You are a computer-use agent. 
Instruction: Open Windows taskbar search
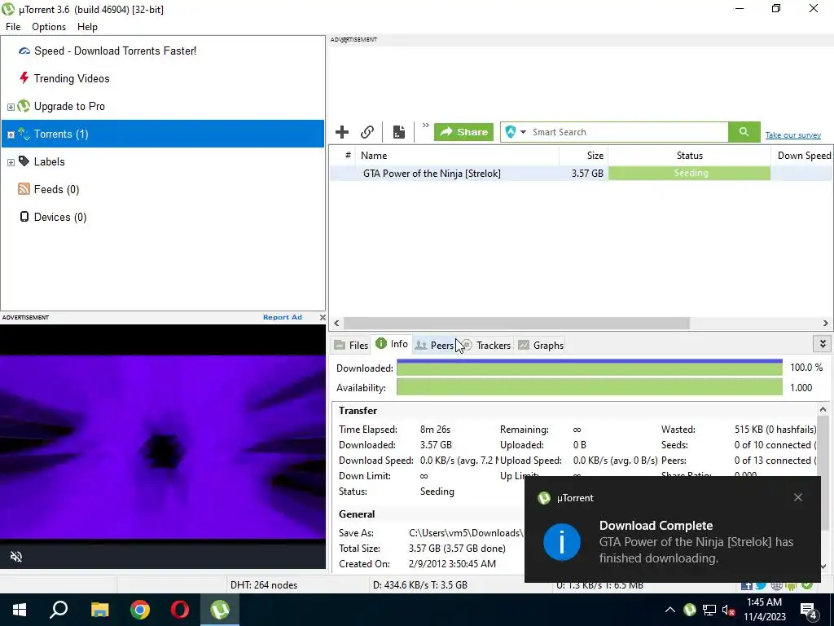tap(59, 610)
